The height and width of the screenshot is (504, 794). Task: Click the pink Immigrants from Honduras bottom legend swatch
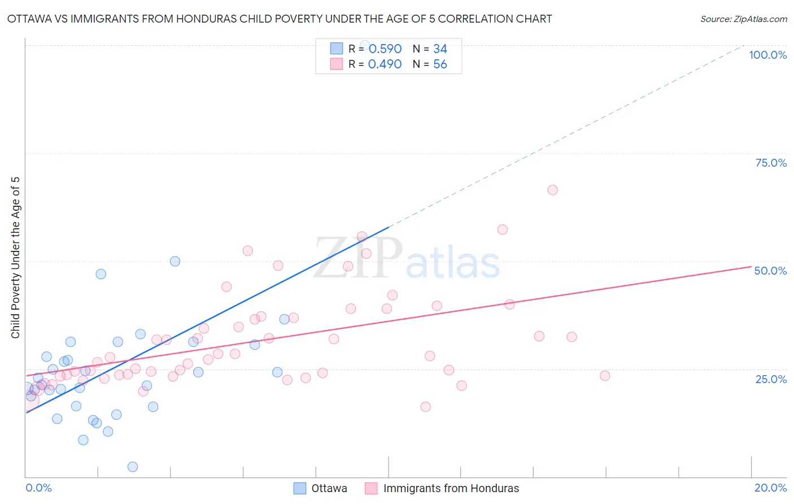click(x=371, y=488)
